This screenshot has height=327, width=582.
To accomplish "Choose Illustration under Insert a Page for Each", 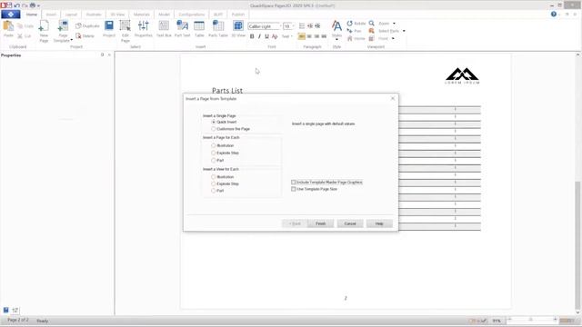I will pos(214,145).
